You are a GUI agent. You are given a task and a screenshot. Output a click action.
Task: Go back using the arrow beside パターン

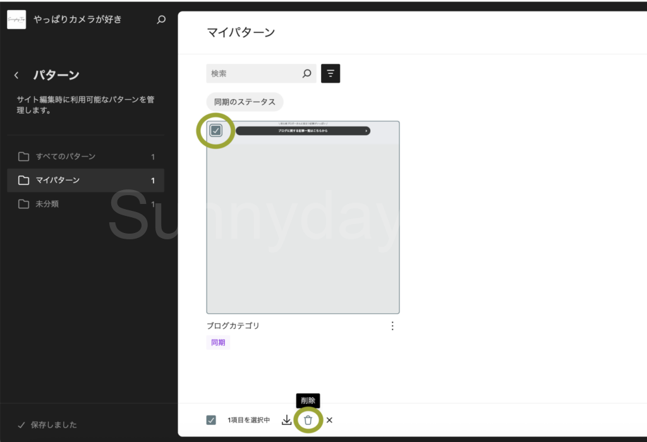16,76
